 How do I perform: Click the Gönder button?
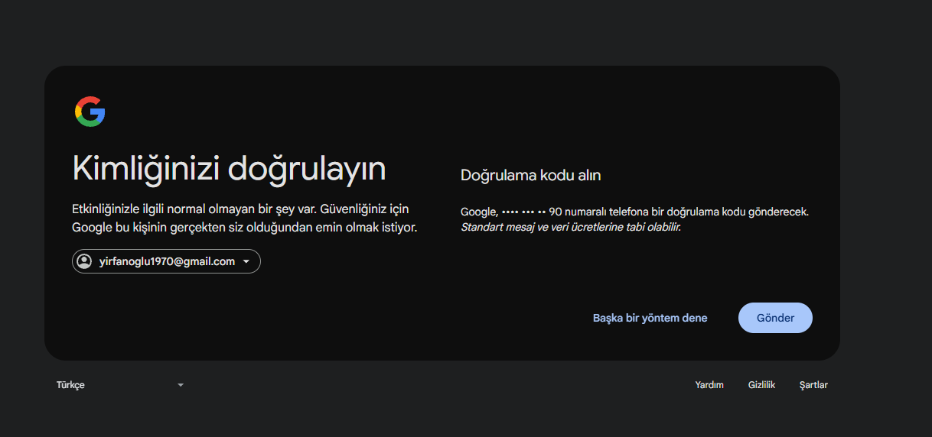[775, 318]
